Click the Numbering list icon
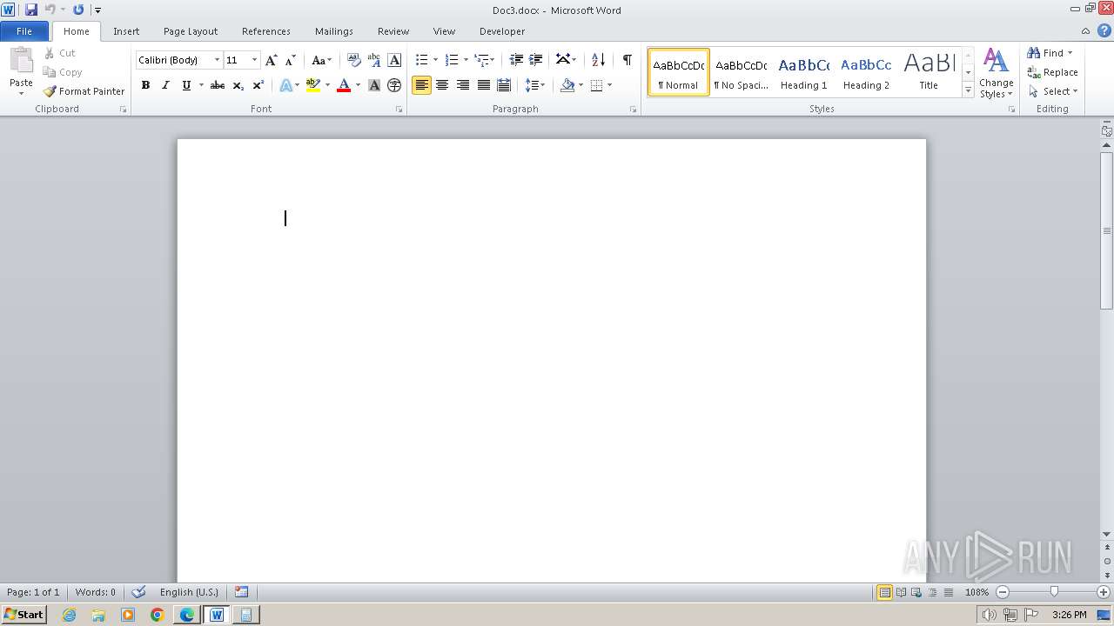Screen dimensions: 1114x626 [x=451, y=60]
